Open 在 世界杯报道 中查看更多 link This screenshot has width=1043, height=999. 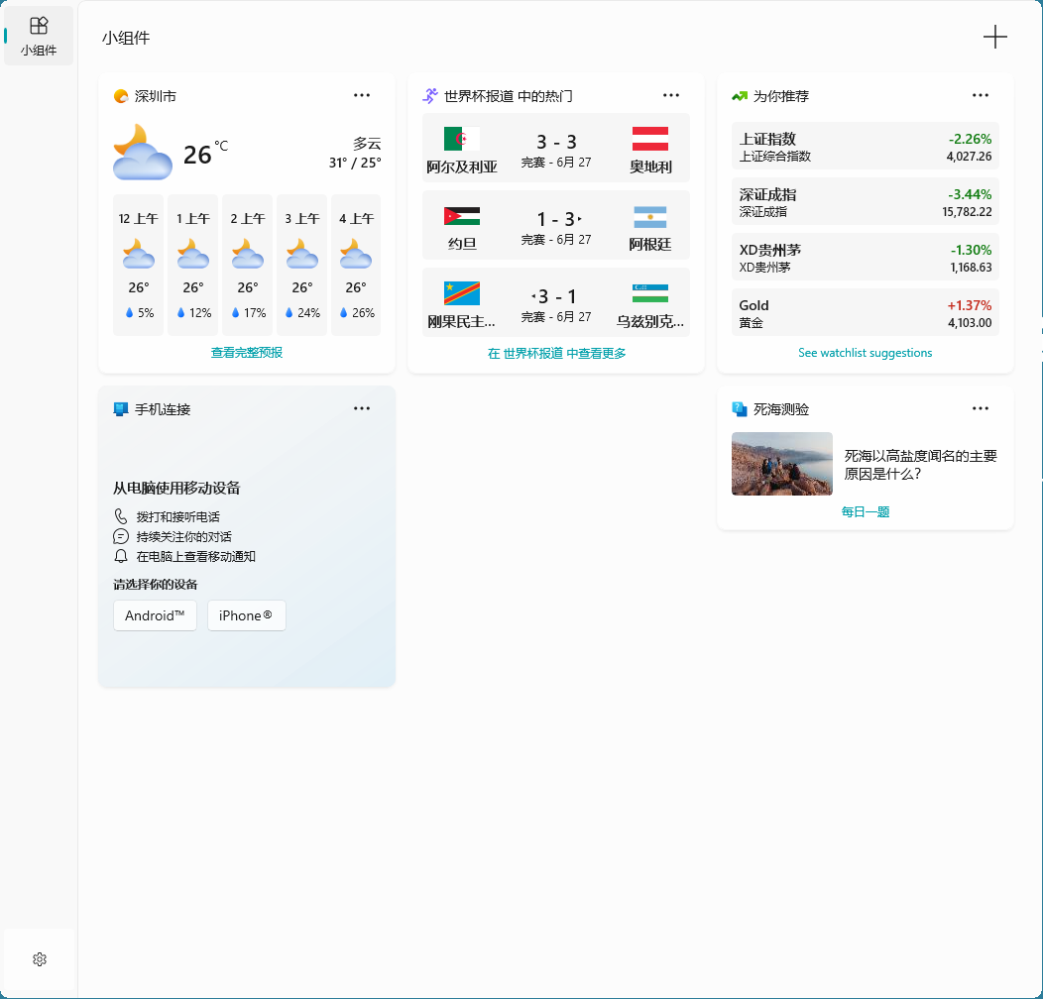pyautogui.click(x=556, y=353)
